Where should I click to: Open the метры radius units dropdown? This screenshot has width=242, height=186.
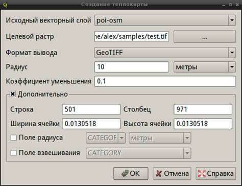click(x=205, y=67)
